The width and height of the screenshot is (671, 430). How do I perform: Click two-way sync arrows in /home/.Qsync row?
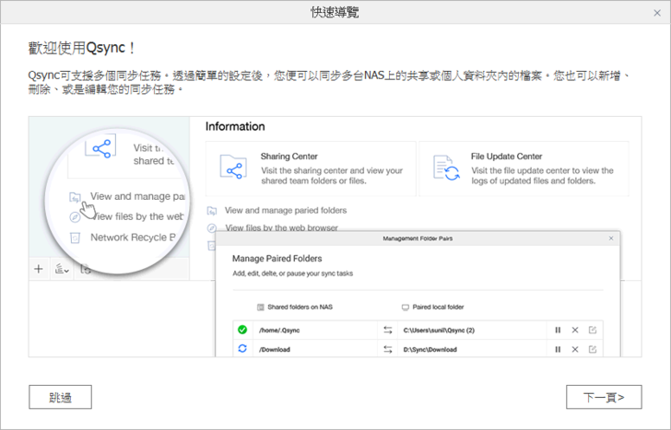(x=388, y=330)
